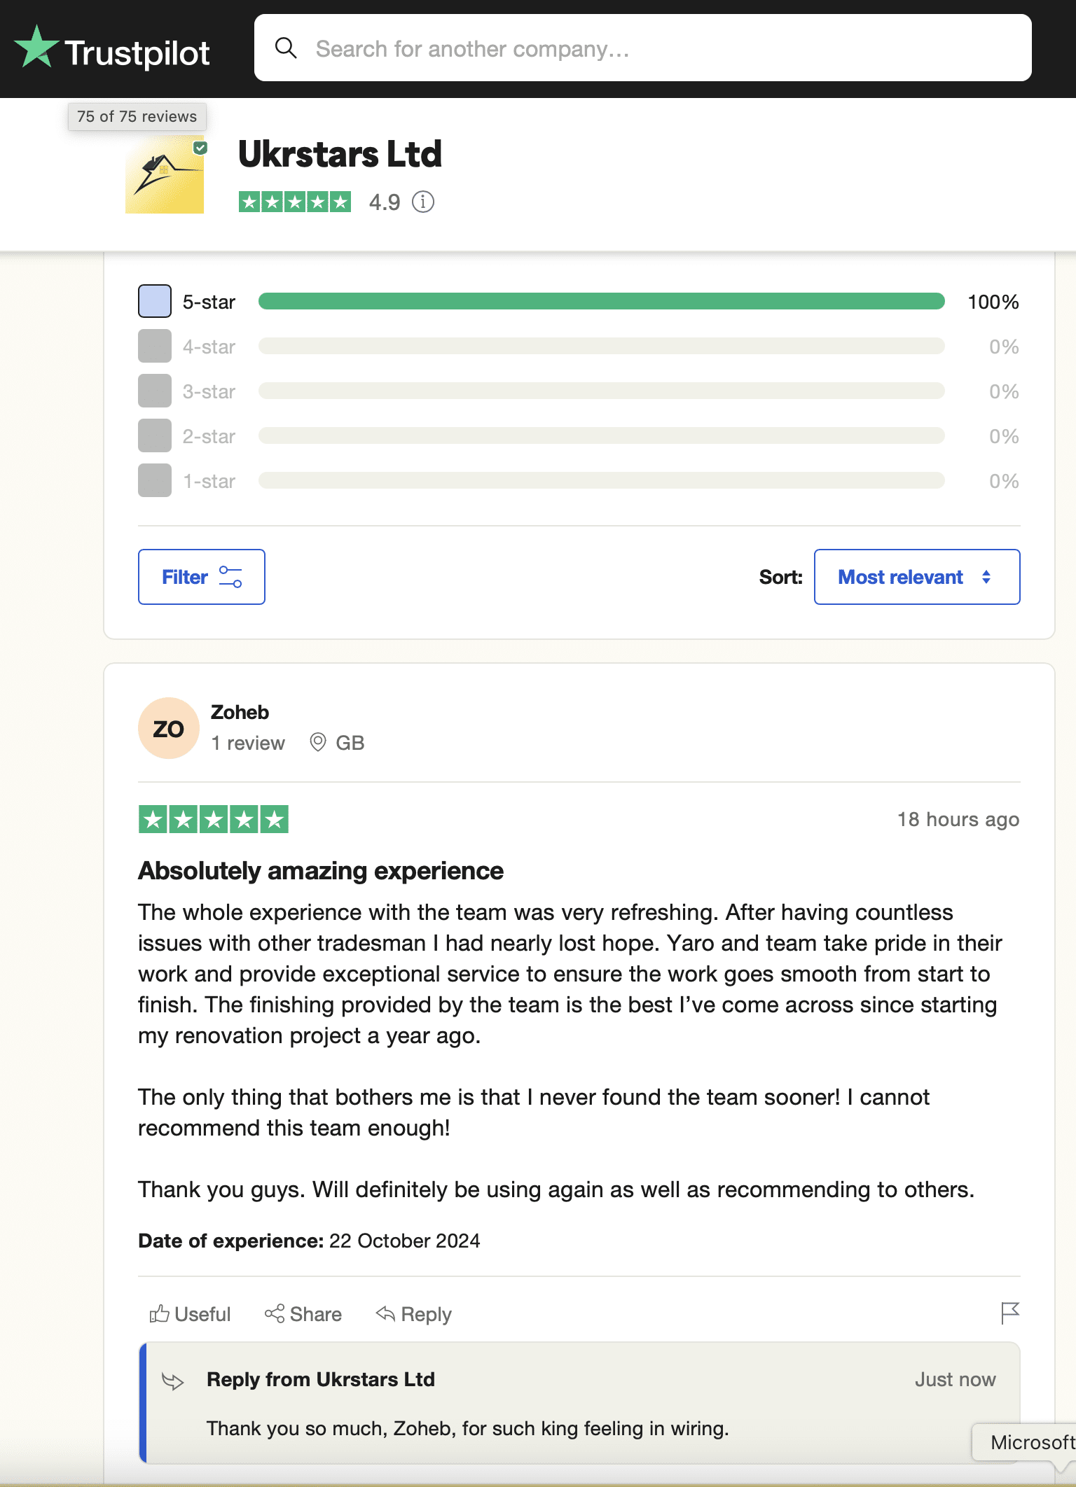Click the Absolutely amazing experience review title

tap(321, 871)
